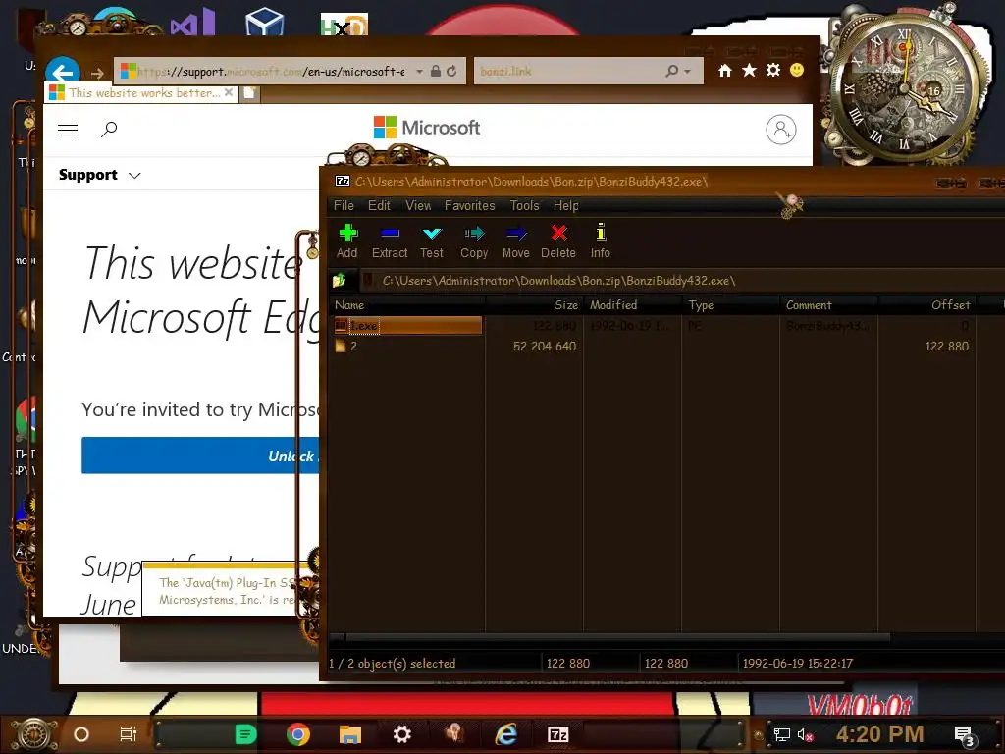Image resolution: width=1005 pixels, height=754 pixels.
Task: Click the 7-Zip icon on the taskbar
Action: click(x=558, y=734)
